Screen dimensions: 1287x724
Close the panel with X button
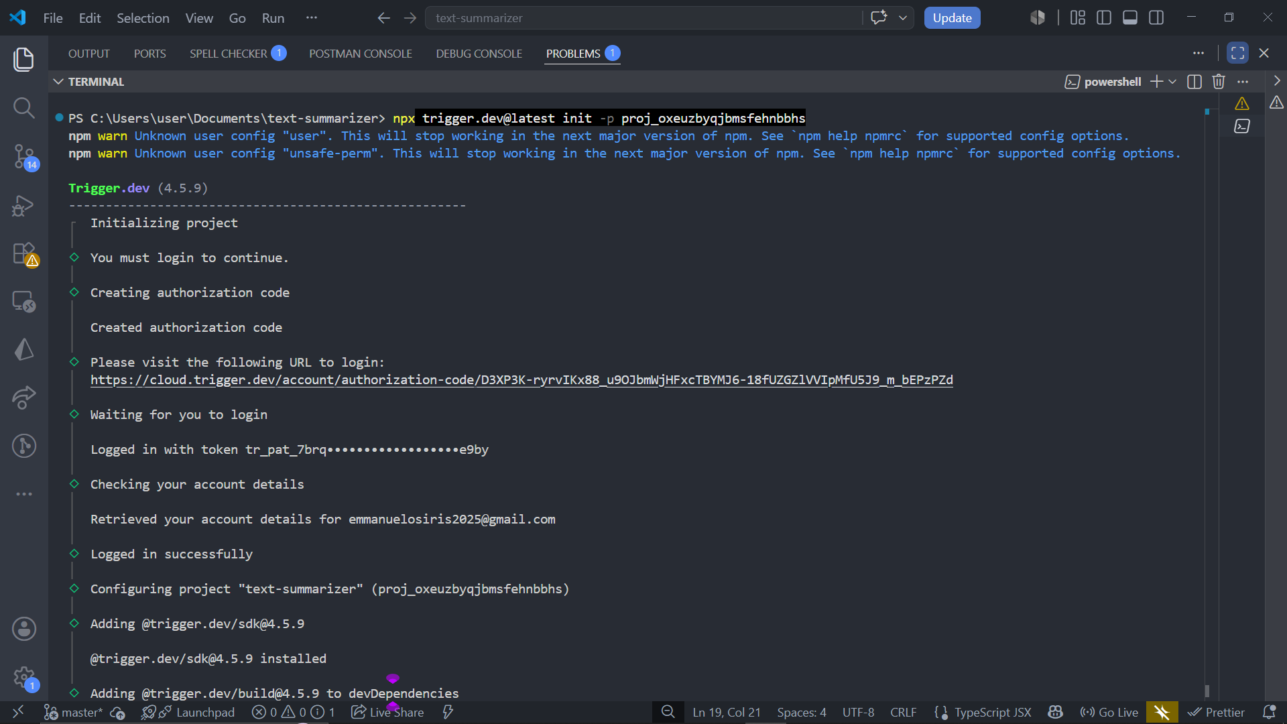[x=1264, y=53]
